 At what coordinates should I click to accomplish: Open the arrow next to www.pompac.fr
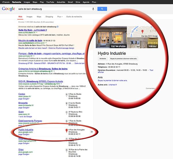point(34,56)
